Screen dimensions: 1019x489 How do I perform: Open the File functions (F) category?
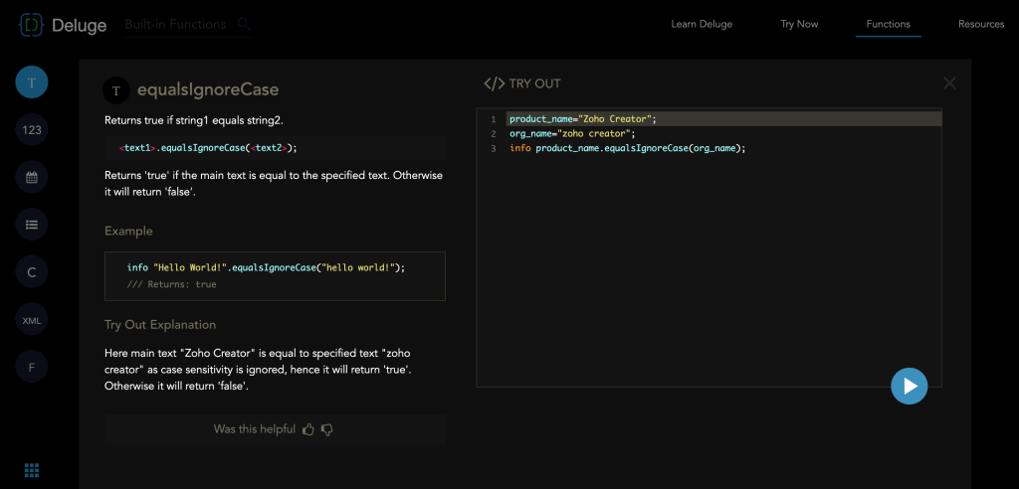[32, 367]
